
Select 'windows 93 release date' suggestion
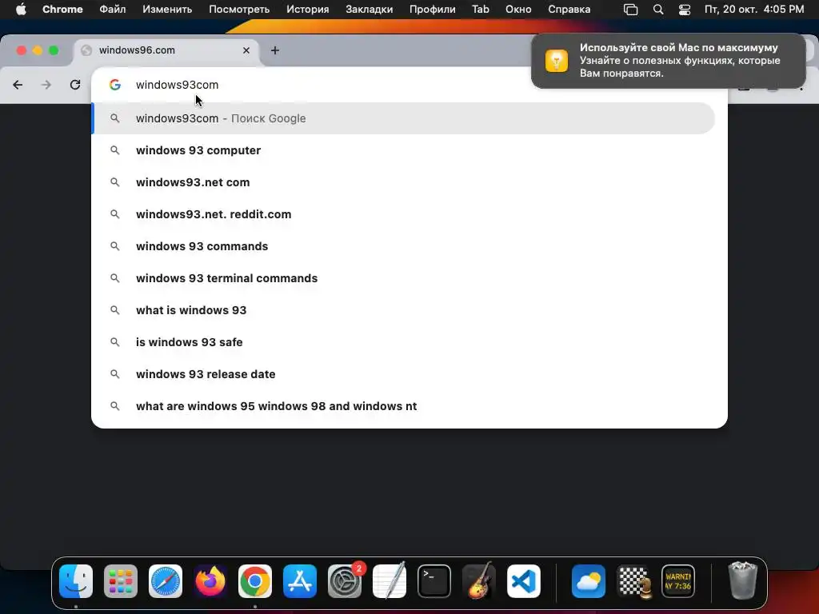[x=403, y=374]
